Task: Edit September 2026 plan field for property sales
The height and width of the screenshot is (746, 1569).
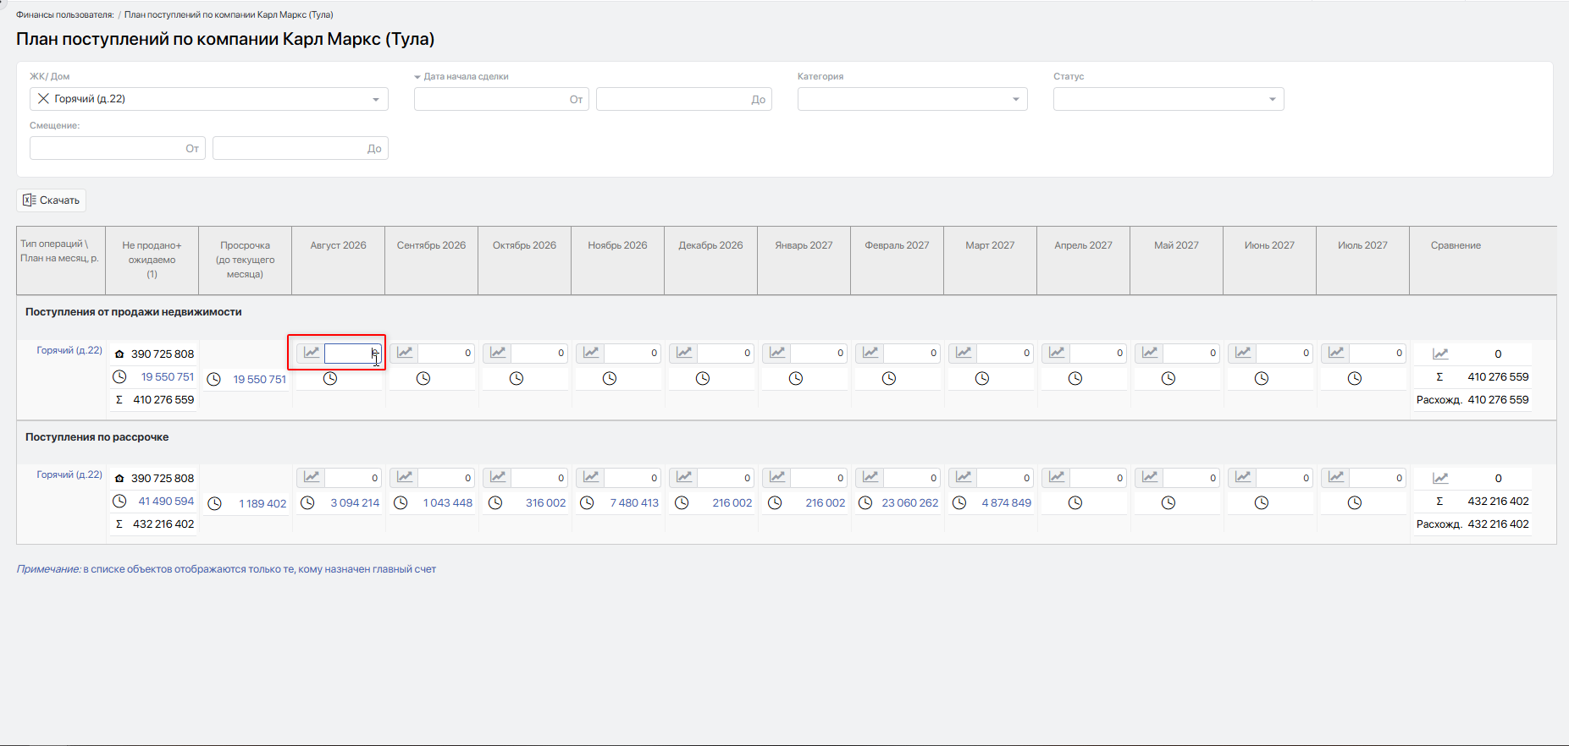Action: 446,353
